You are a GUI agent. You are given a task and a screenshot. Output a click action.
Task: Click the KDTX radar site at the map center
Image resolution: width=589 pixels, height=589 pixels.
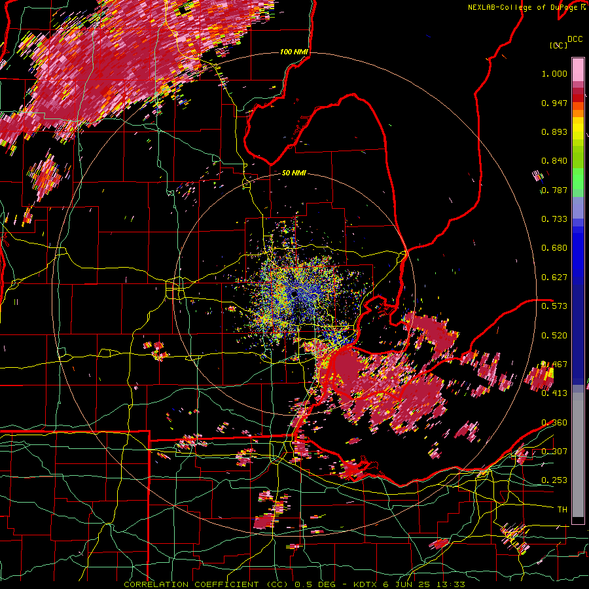point(294,294)
